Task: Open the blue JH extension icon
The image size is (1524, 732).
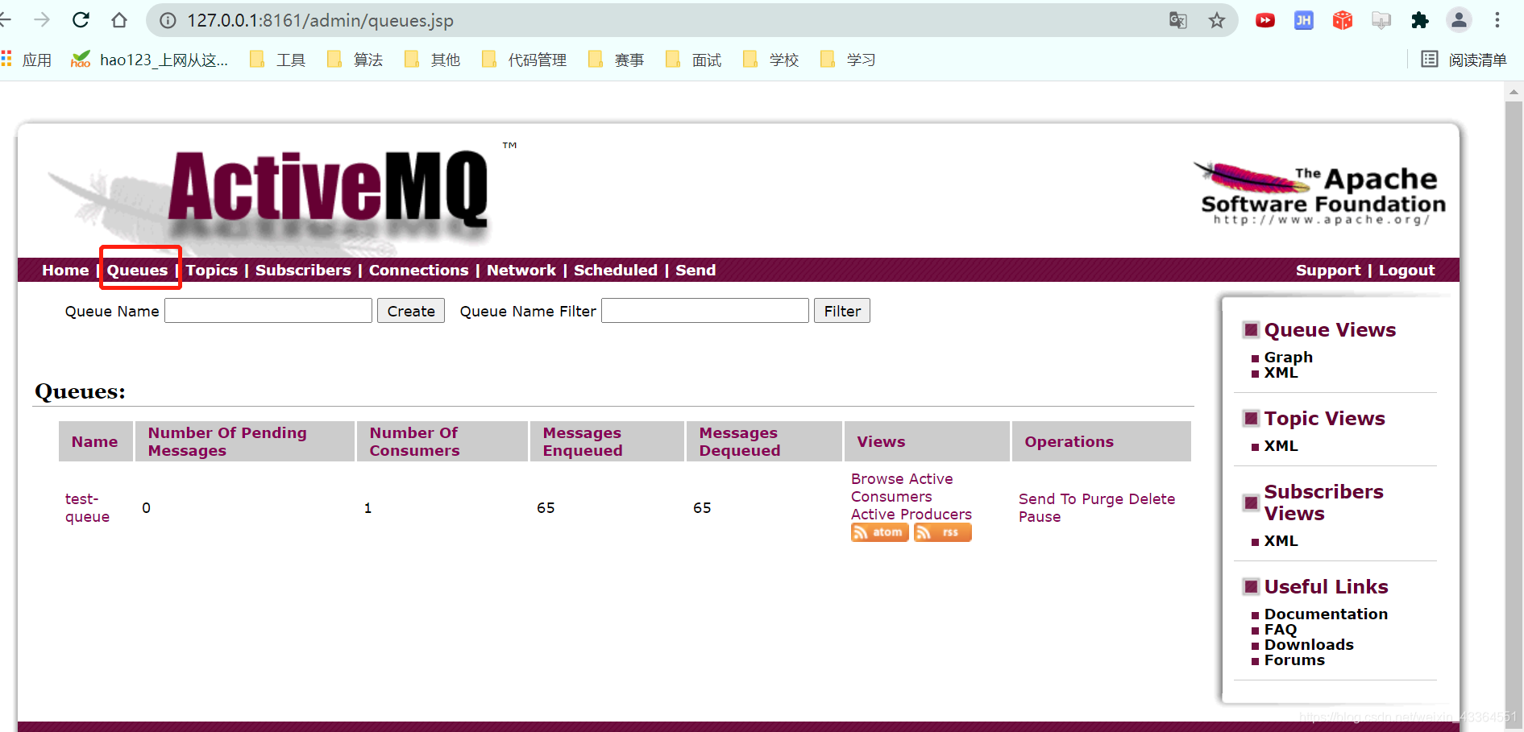Action: 1304,20
